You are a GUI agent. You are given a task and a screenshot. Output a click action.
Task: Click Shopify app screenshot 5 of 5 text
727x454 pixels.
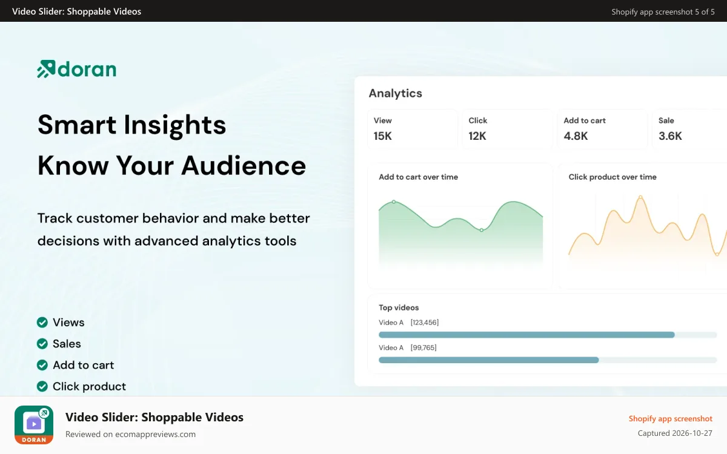663,12
